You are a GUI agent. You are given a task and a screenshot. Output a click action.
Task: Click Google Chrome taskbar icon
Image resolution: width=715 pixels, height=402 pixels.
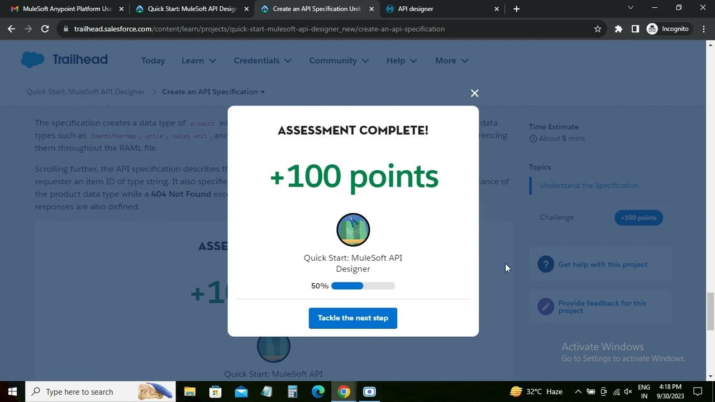pyautogui.click(x=344, y=392)
